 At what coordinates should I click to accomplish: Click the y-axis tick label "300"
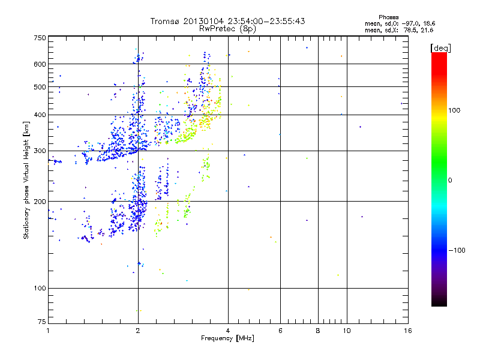(40, 151)
